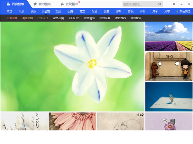193x144 pixels.
Task: Open the white flower wallpaper
Action: click(x=72, y=67)
